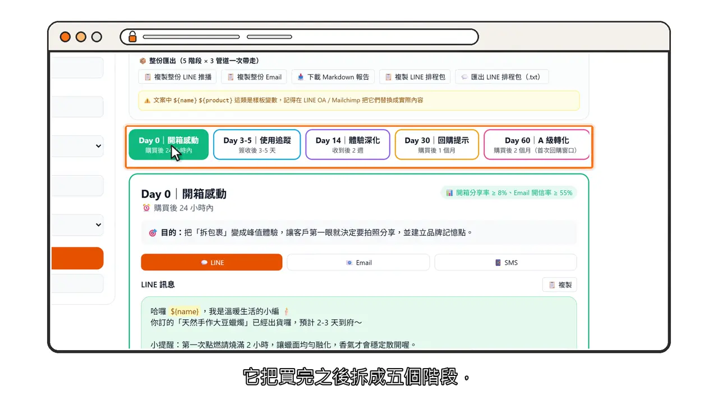This screenshot has width=718, height=404.
Task: Select the Day 0 開箱感動 stage tab
Action: click(168, 145)
